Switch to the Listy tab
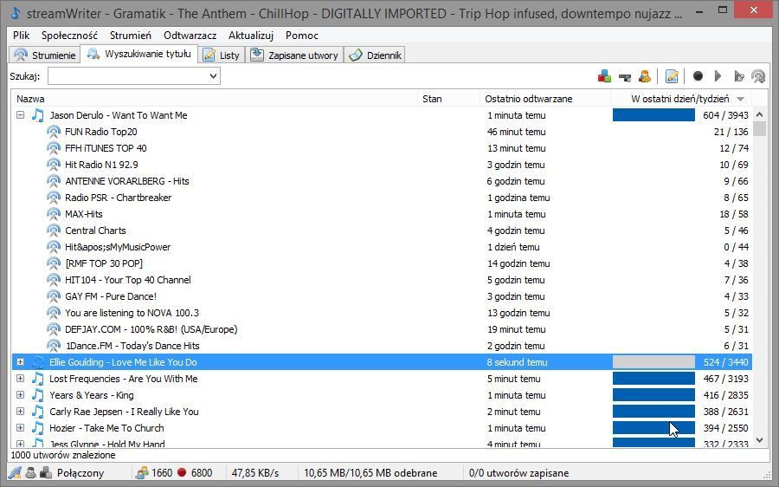The width and height of the screenshot is (779, 487). [222, 55]
